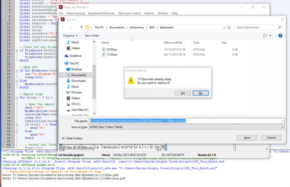The width and height of the screenshot is (290, 187).
Task: Collapse fold marker at line 32 in editor
Action: 17,98
